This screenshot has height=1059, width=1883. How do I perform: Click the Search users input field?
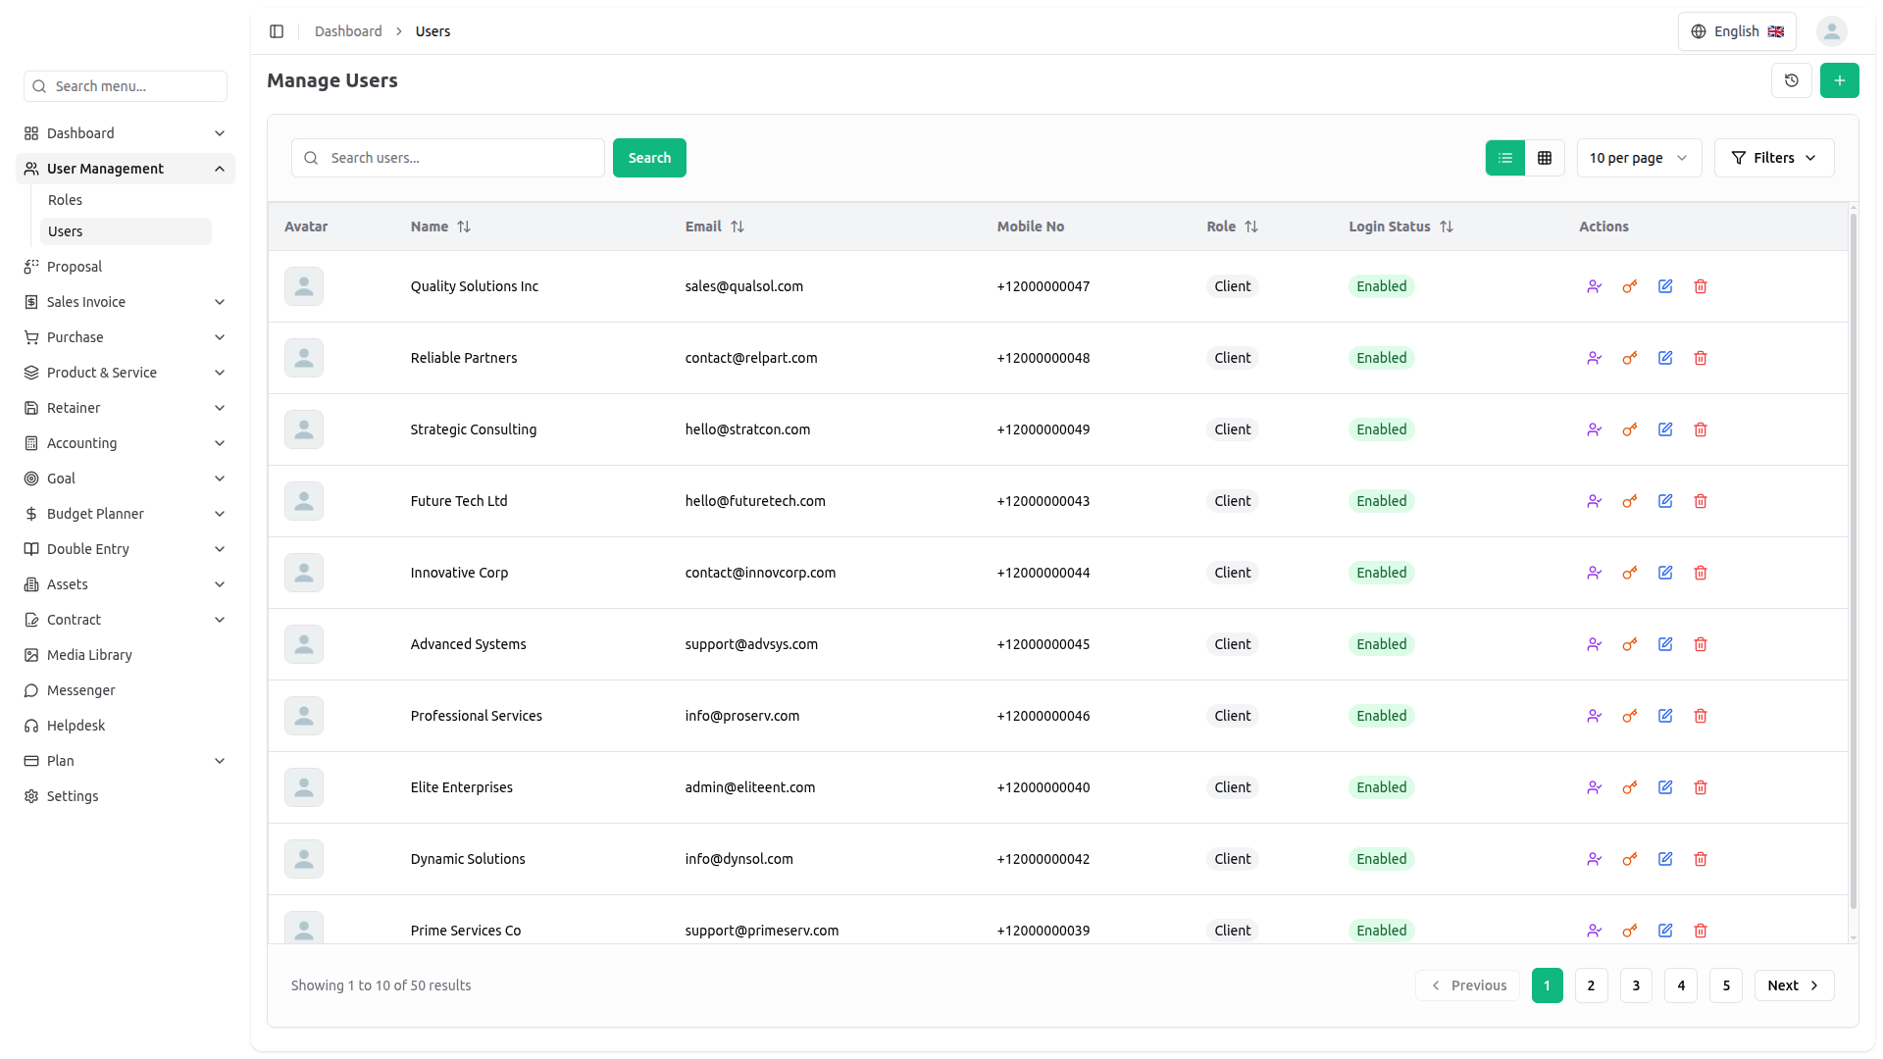[461, 158]
